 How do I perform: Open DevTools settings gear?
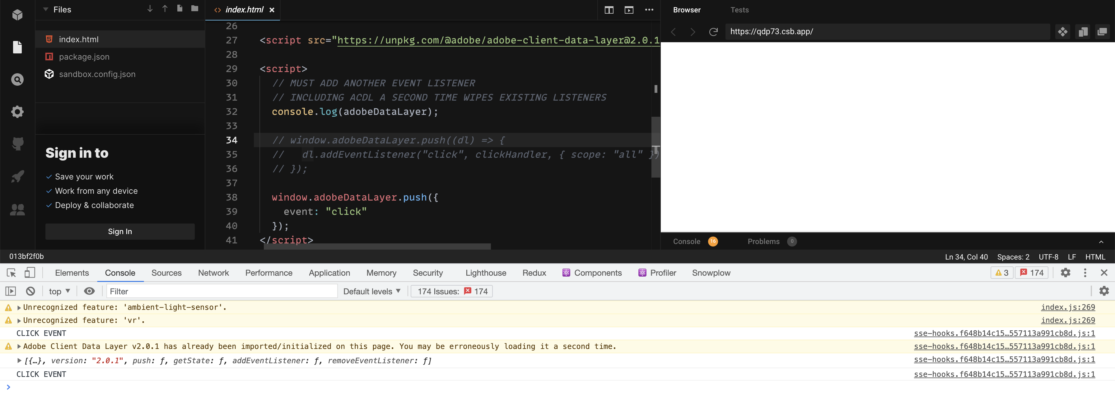(x=1065, y=273)
